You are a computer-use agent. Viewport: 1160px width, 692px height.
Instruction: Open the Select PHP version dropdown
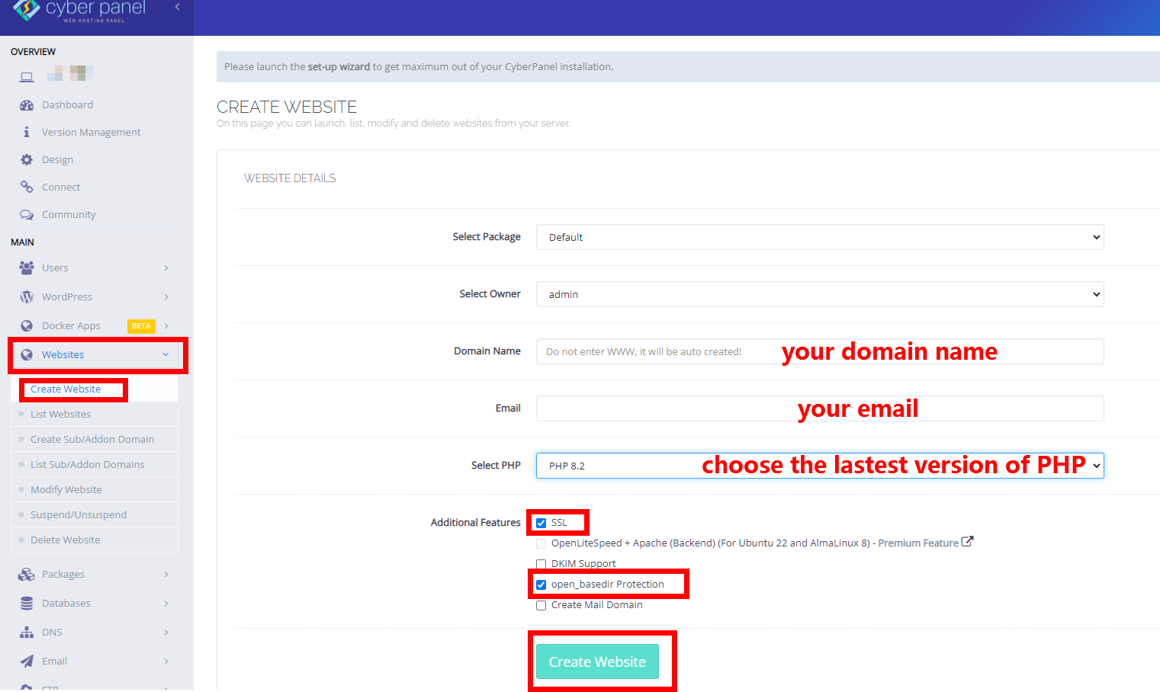tap(820, 466)
